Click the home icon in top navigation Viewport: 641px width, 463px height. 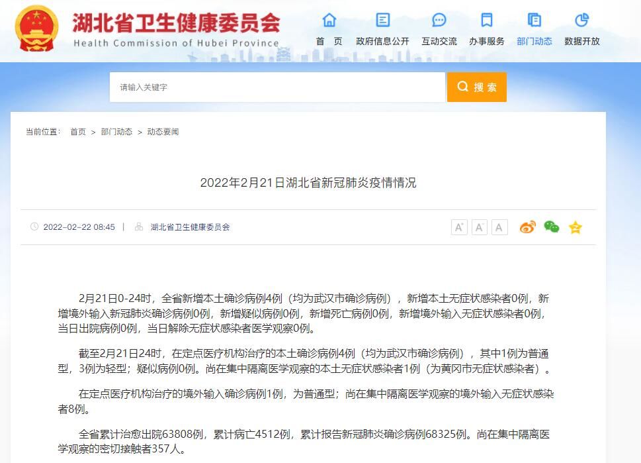(329, 21)
